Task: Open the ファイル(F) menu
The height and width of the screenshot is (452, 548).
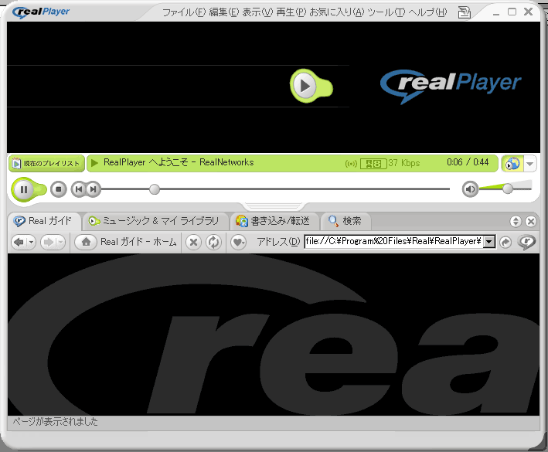Action: (184, 12)
